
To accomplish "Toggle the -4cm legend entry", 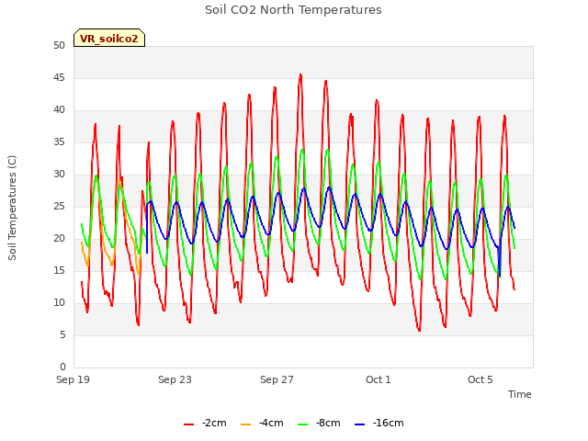I will tap(262, 423).
